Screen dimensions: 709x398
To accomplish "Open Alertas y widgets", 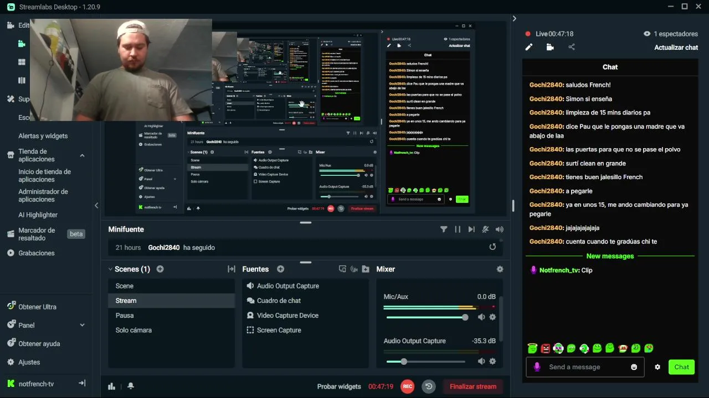I will 43,136.
